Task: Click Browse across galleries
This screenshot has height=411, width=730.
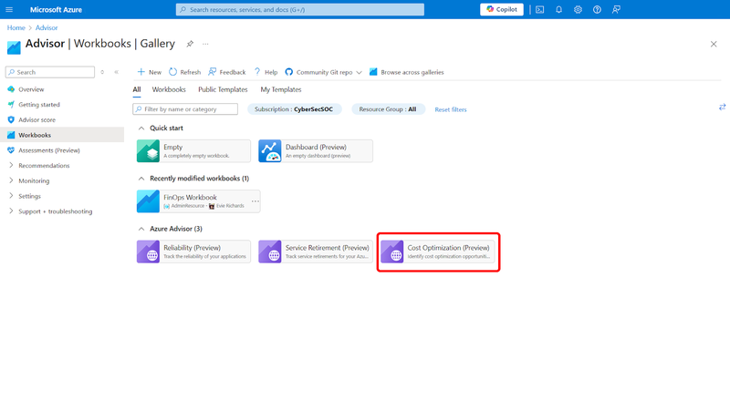Action: tap(406, 72)
